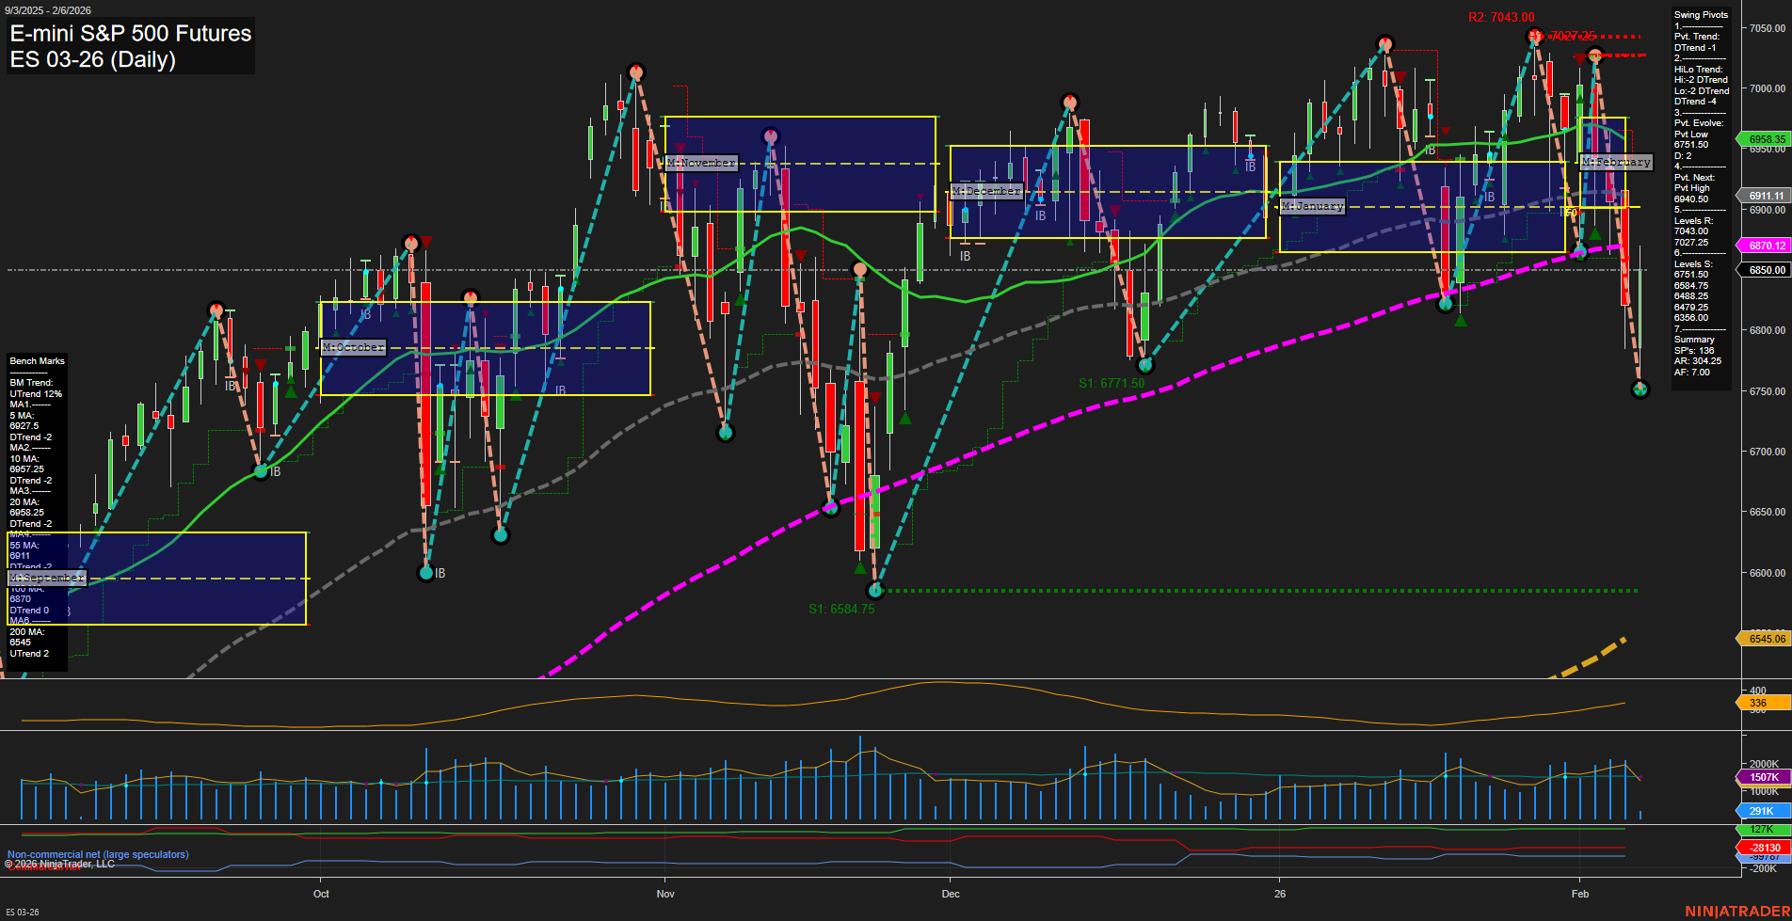Toggle the M:December label tag
The image size is (1792, 921).
(986, 191)
